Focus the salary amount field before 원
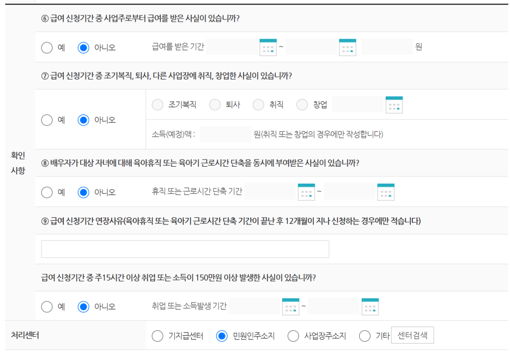 click(387, 47)
